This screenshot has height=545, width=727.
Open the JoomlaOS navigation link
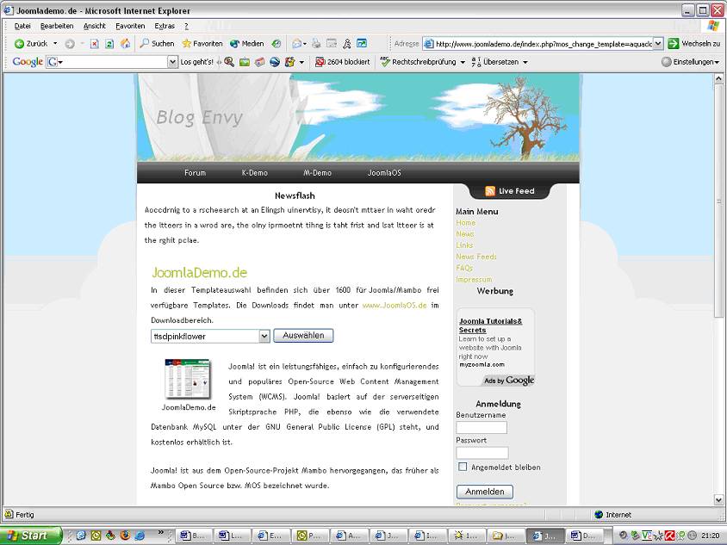(384, 173)
